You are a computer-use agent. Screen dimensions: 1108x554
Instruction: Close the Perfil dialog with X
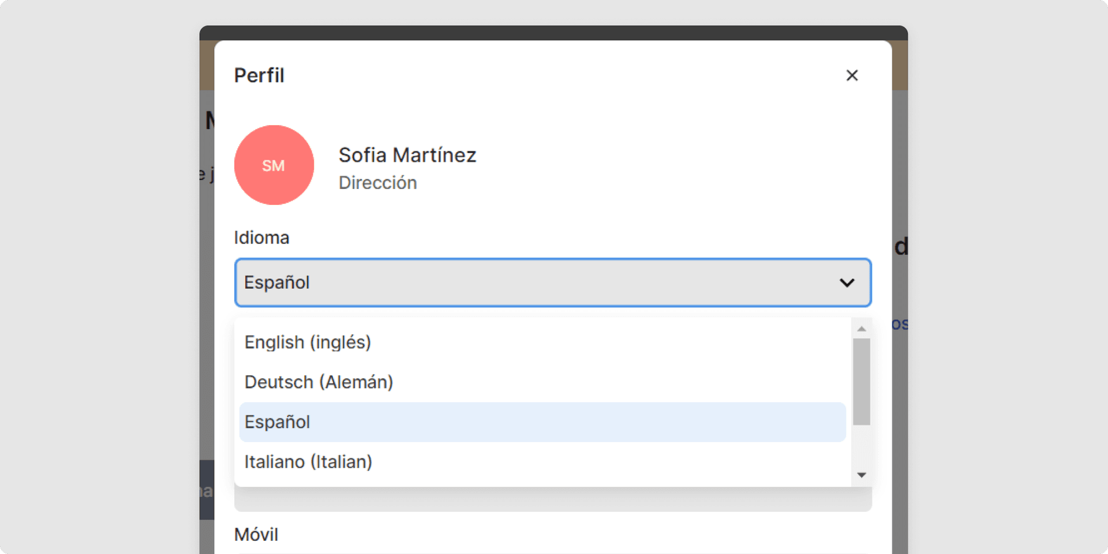852,76
